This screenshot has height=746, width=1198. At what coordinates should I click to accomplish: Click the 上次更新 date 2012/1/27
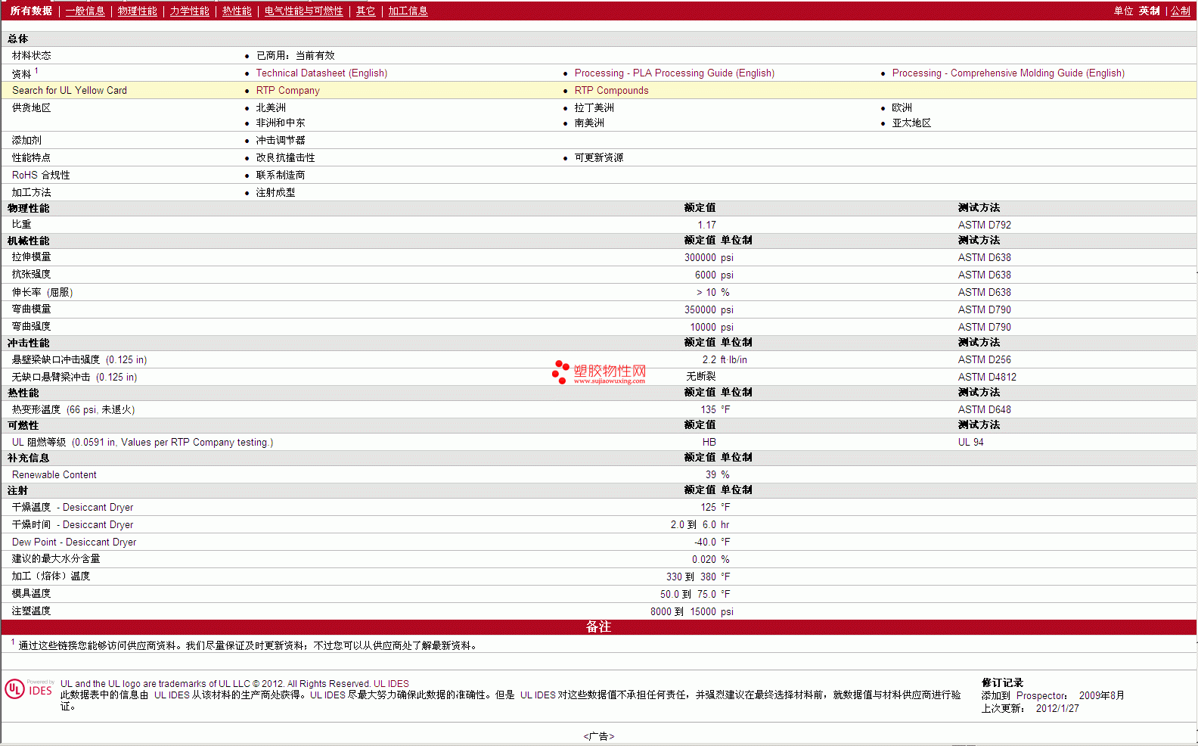(1057, 709)
